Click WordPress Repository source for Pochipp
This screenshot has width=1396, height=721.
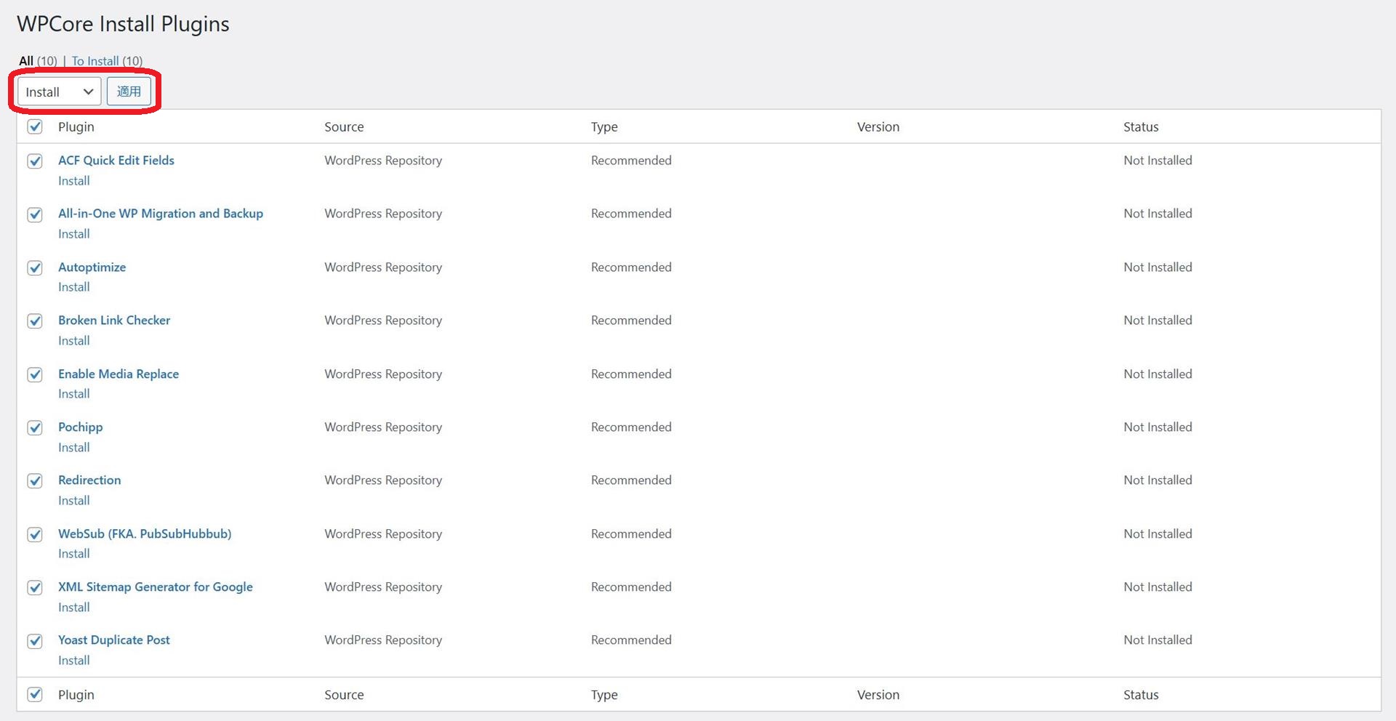383,427
